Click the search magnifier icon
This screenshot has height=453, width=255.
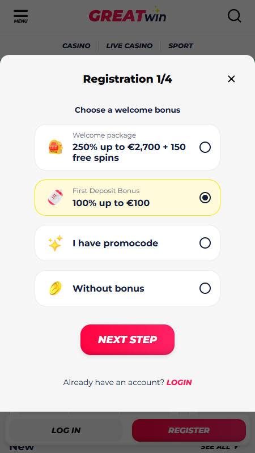(234, 16)
